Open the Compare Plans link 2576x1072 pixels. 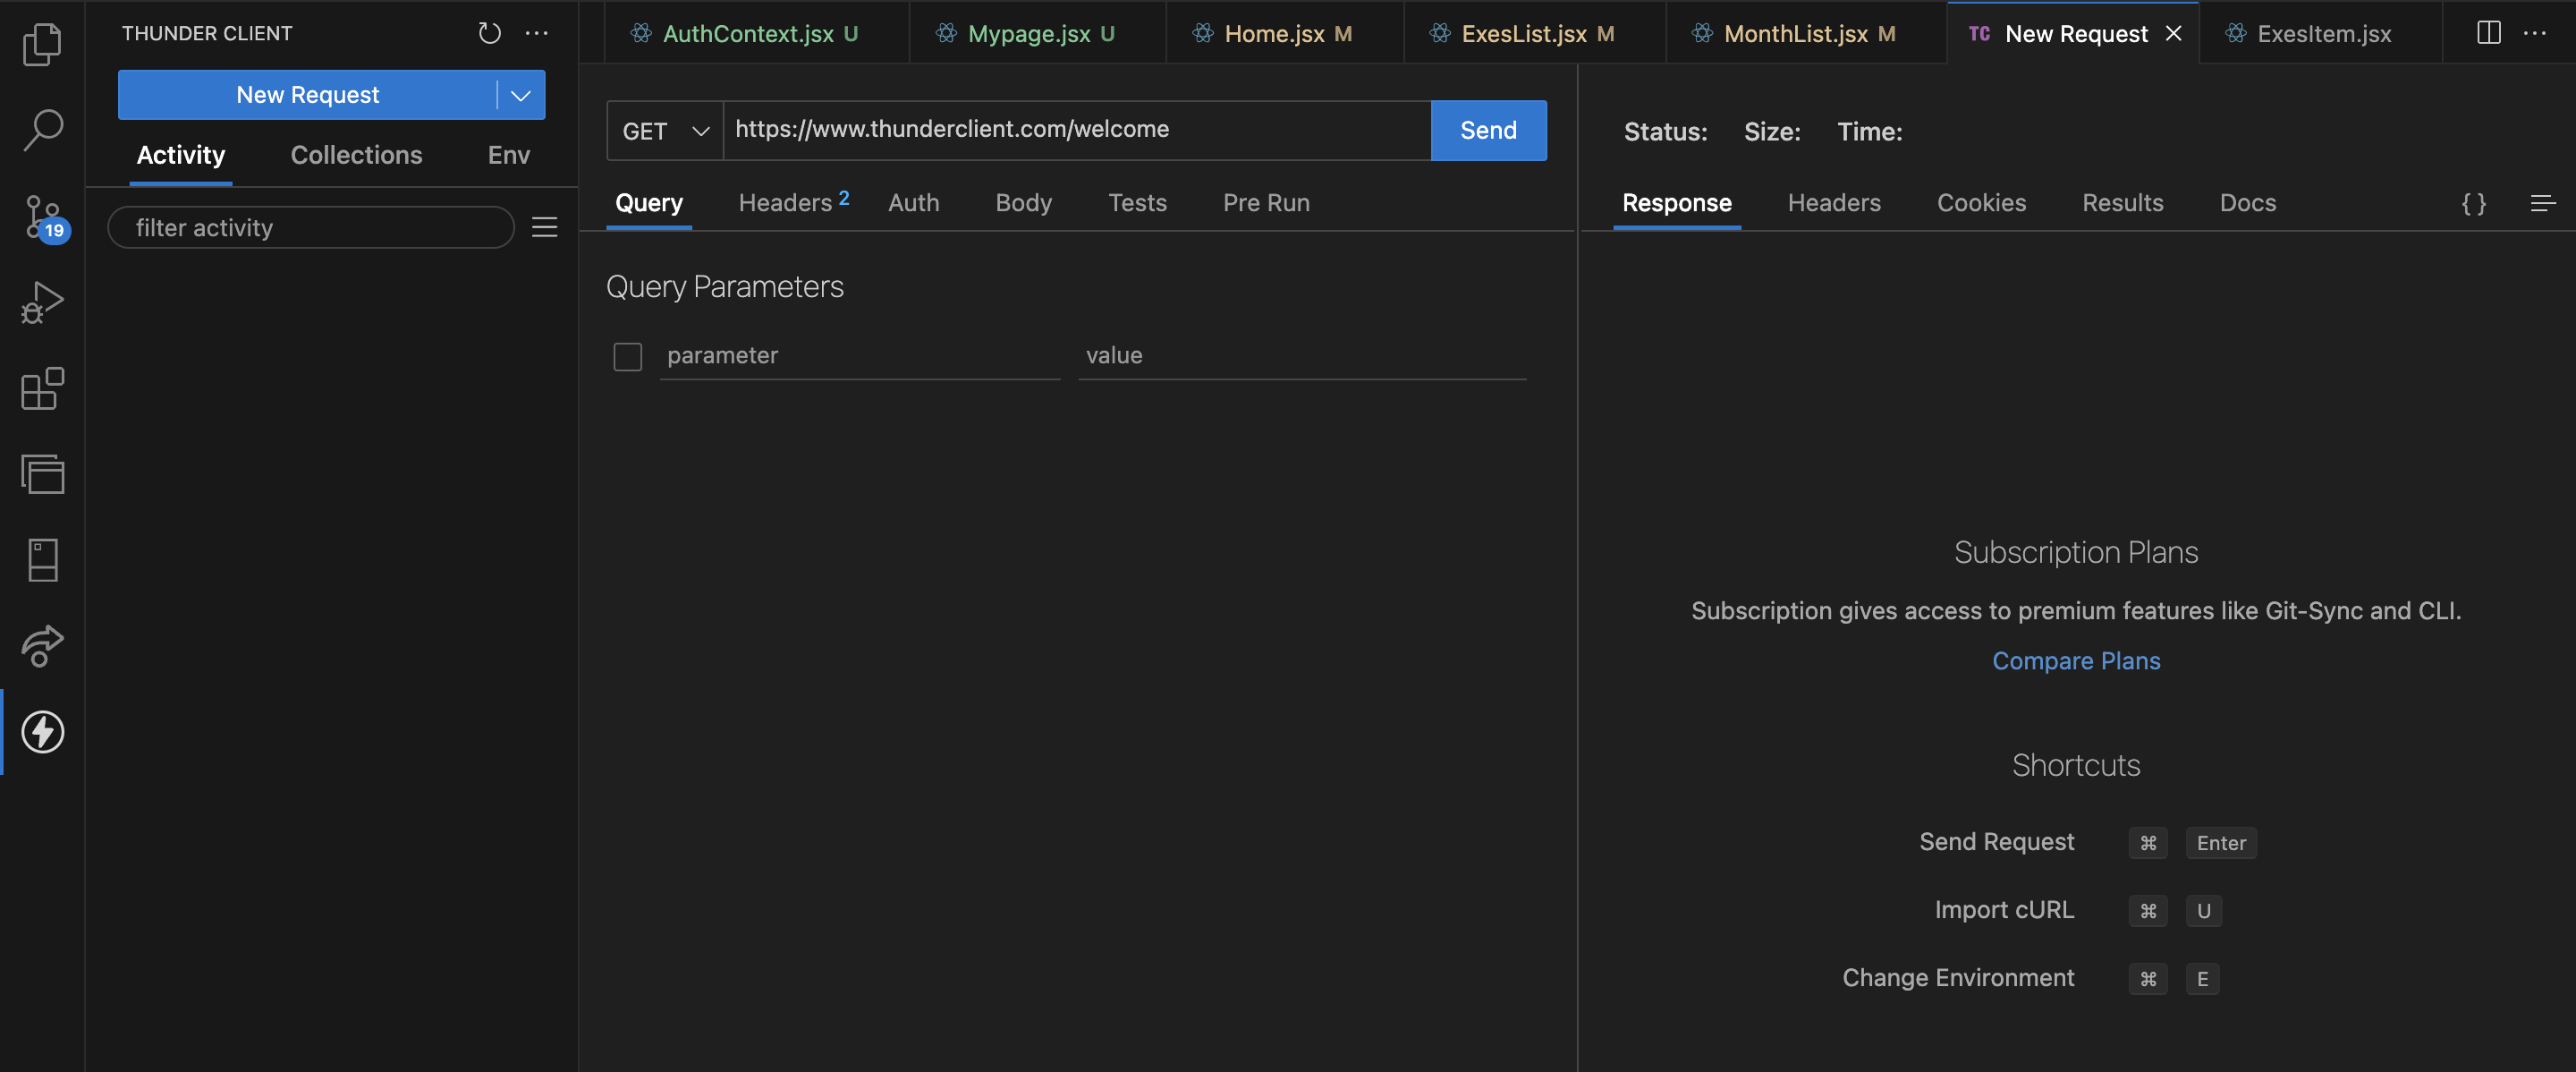click(2075, 661)
